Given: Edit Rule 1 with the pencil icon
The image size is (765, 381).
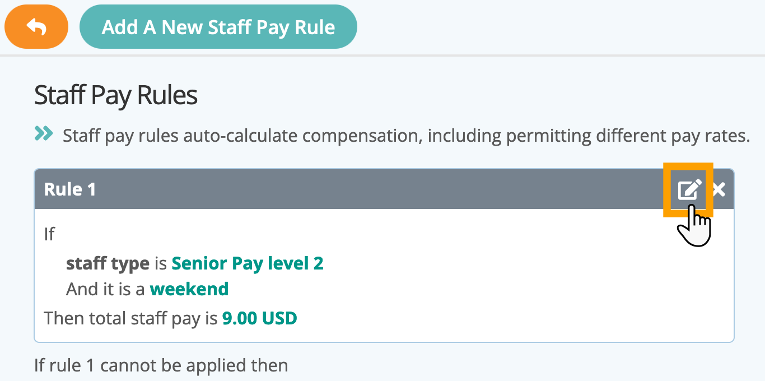Looking at the screenshot, I should tap(688, 189).
